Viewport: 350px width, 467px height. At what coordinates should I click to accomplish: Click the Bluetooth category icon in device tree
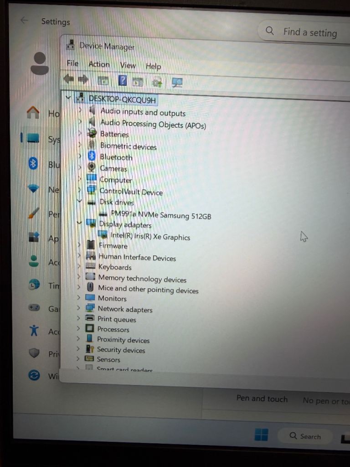[92, 156]
